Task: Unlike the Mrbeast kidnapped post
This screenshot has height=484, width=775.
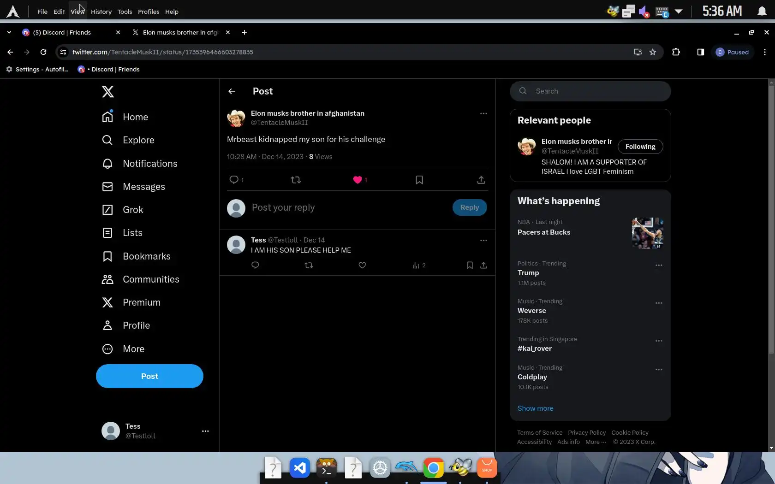Action: click(x=358, y=180)
